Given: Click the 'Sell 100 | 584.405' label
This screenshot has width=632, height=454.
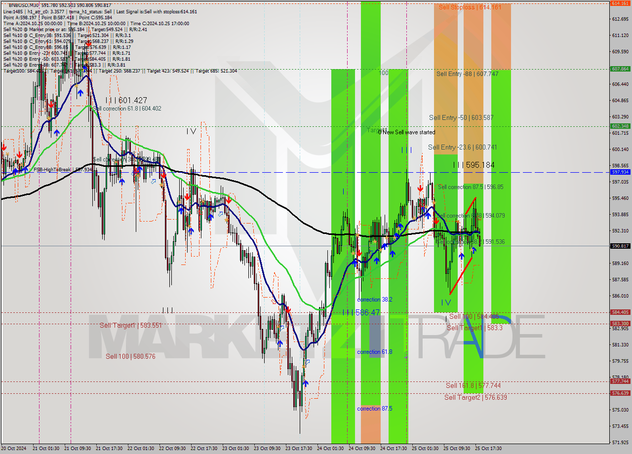Looking at the screenshot, I should point(474,316).
